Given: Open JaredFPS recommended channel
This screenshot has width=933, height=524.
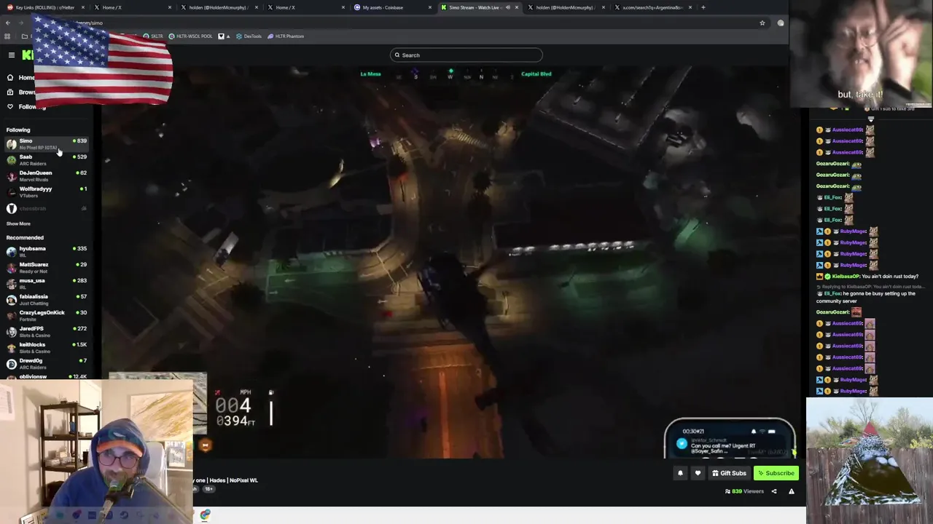Looking at the screenshot, I should tap(45, 332).
